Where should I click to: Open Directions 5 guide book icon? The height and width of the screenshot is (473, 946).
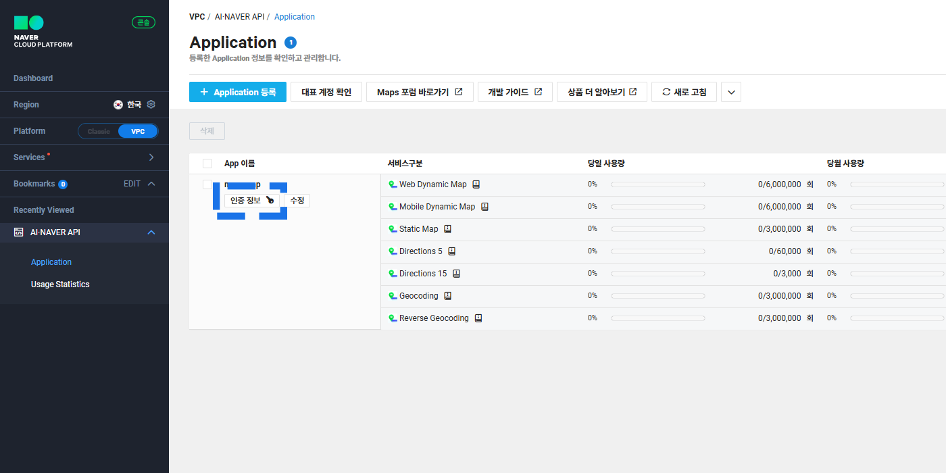(x=452, y=251)
